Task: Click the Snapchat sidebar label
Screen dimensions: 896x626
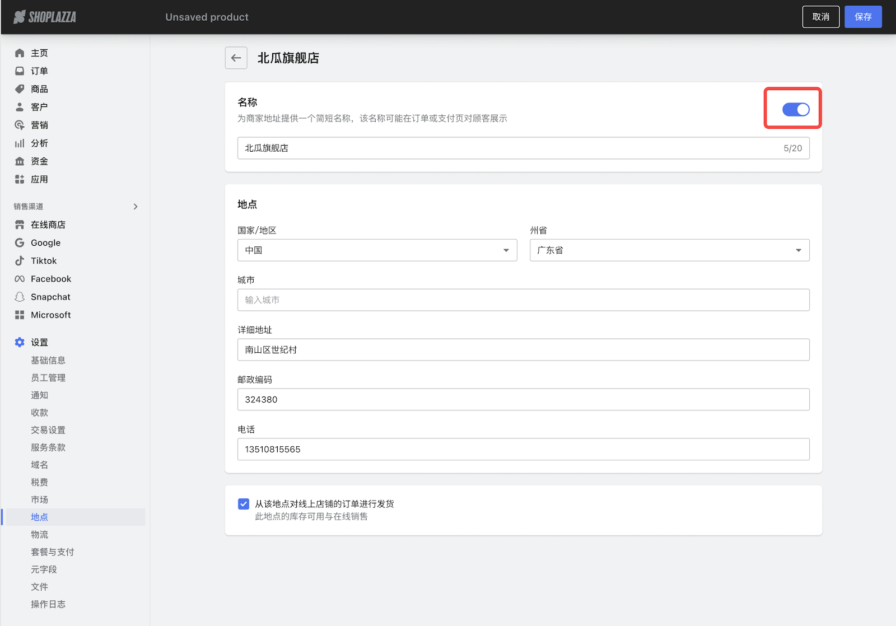Action: (x=50, y=297)
